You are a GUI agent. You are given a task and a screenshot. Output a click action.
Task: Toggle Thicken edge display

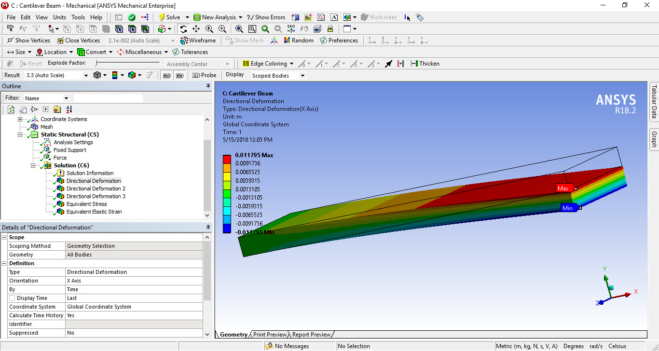tap(425, 64)
